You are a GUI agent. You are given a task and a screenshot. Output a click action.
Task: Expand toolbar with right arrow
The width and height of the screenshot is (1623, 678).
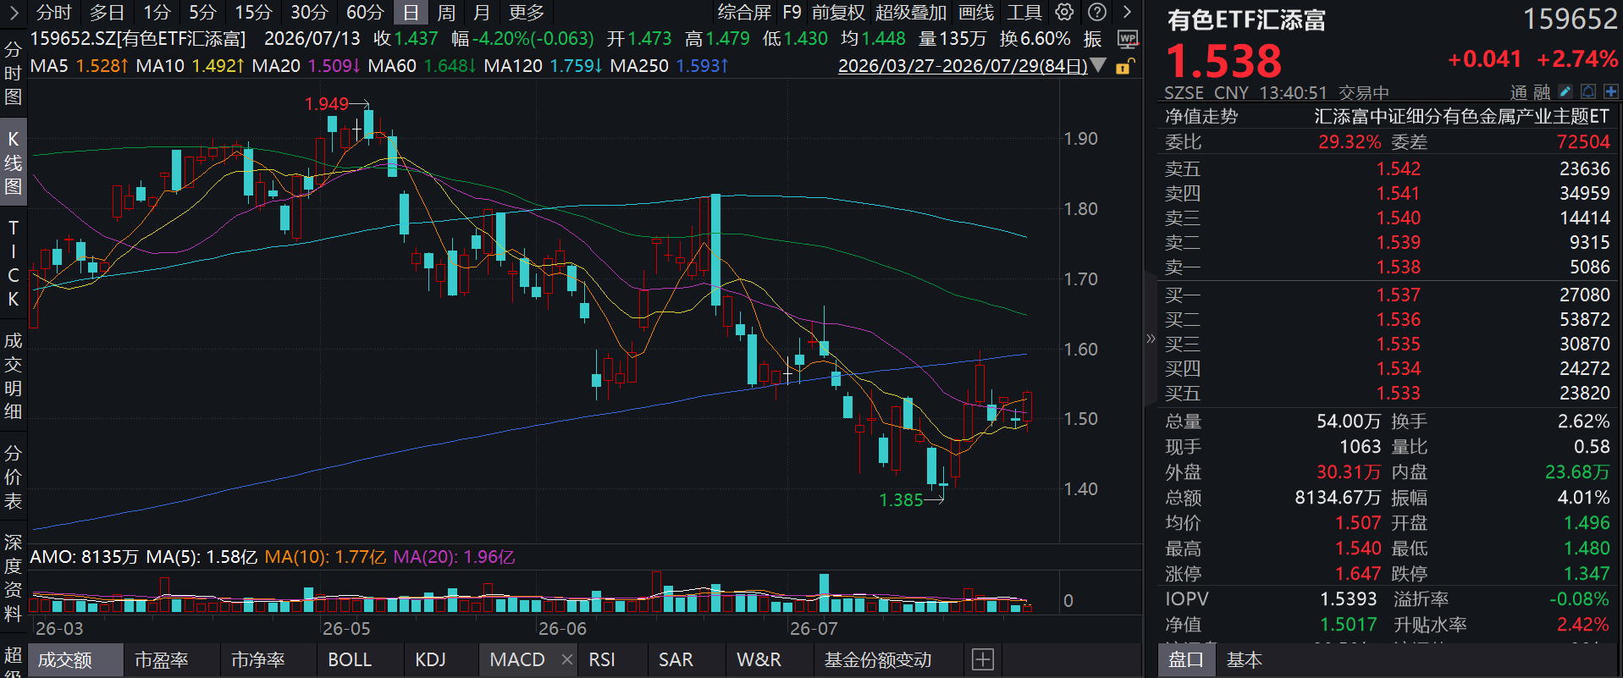coord(1127,12)
